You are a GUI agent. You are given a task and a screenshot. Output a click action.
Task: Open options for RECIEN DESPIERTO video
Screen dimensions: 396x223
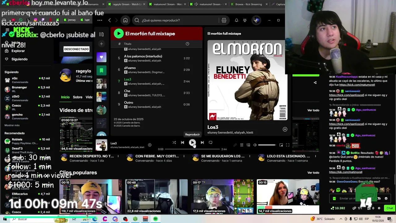click(x=118, y=156)
